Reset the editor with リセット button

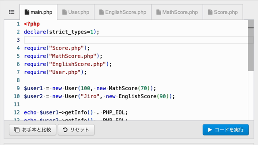pos(76,130)
